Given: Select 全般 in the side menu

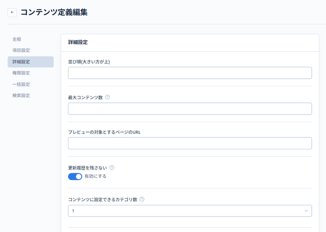Looking at the screenshot, I should (30, 39).
